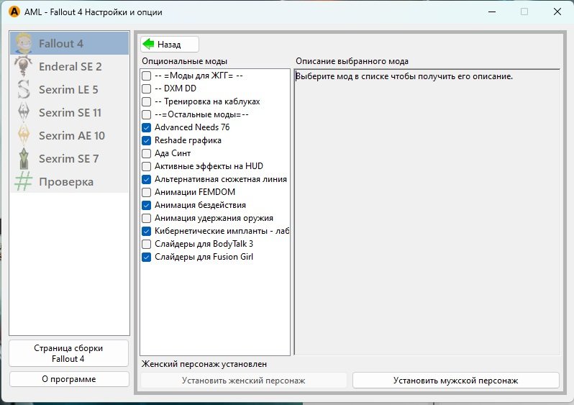Choose the Sexrim SE 11 dragon icon
The height and width of the screenshot is (405, 574).
tap(24, 112)
